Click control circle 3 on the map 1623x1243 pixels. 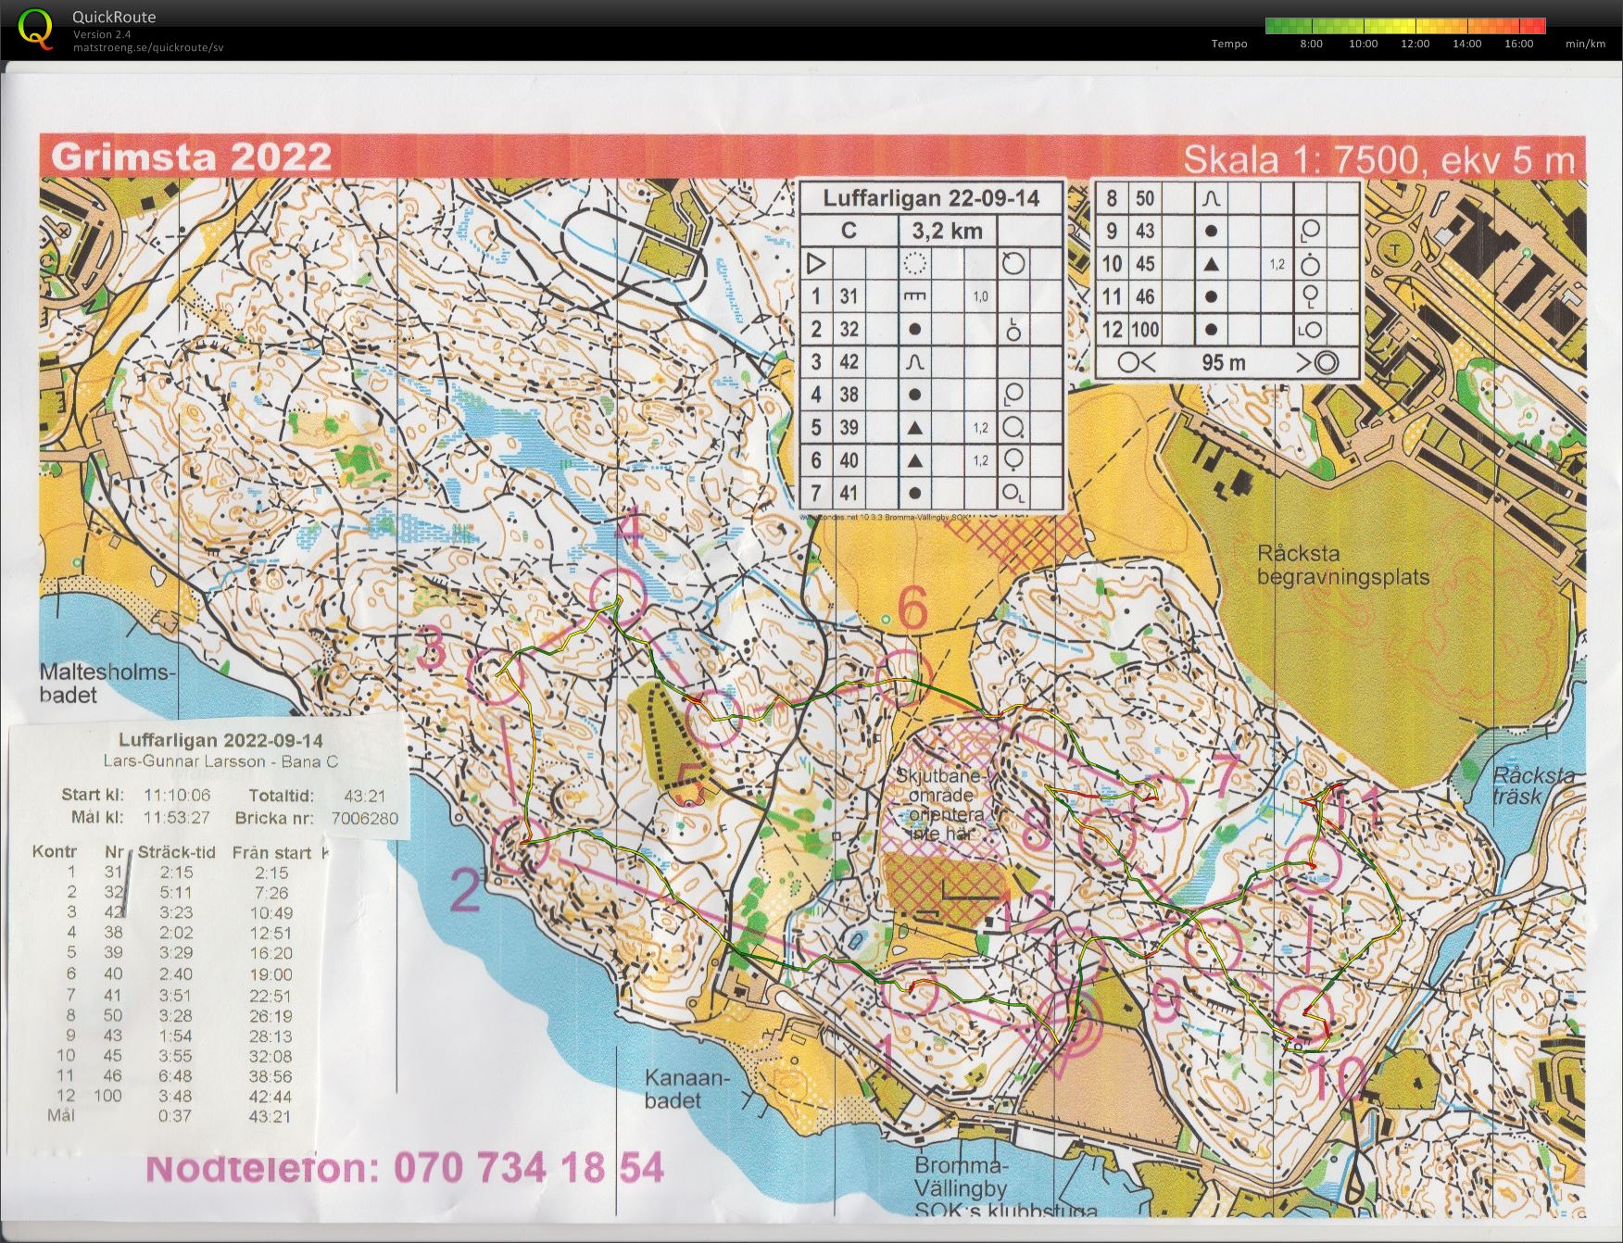coord(496,677)
